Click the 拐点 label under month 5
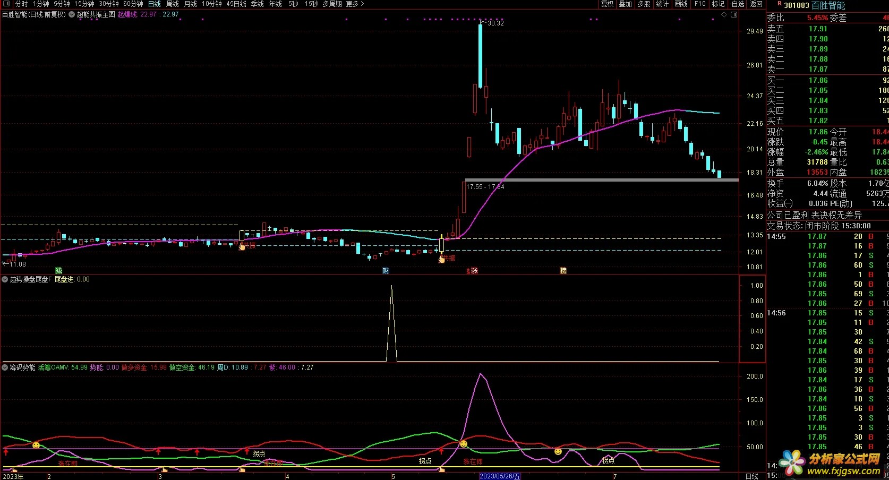Screen dimensions: 889x480 [425, 461]
